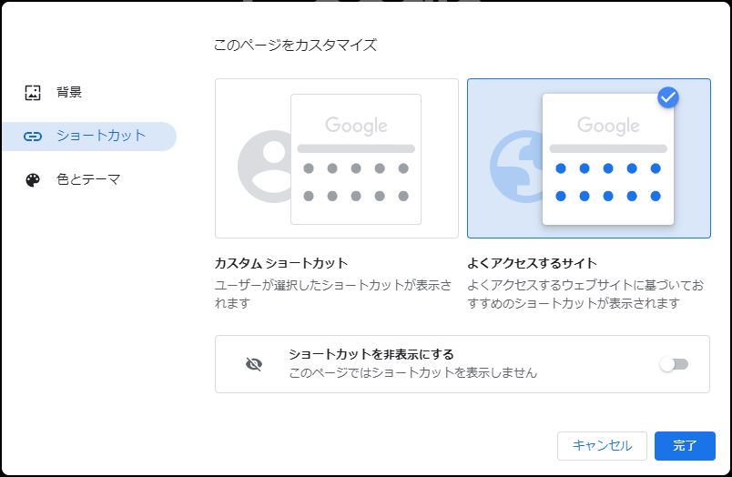Select the ショートカット sidebar item
Screen dimensions: 732x477
pos(88,137)
